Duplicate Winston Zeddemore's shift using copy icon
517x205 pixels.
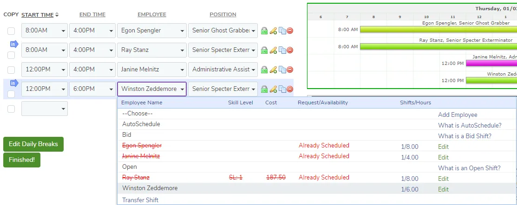pyautogui.click(x=282, y=89)
